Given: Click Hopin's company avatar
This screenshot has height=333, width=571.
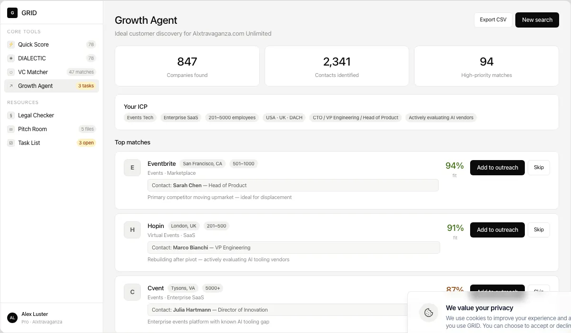Looking at the screenshot, I should (x=132, y=230).
